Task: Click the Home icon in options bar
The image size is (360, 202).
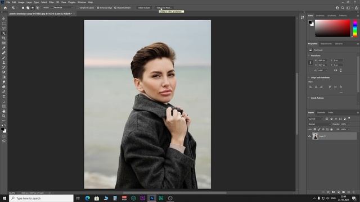Action: [x=5, y=8]
